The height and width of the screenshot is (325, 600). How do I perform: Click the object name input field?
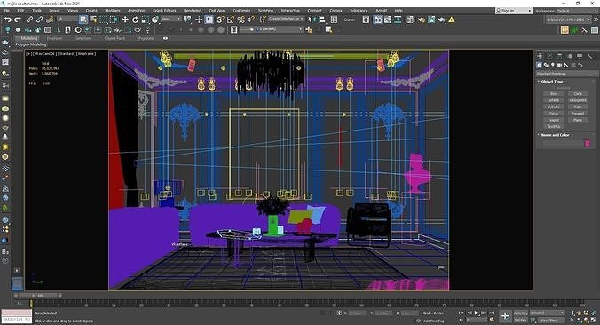(563, 143)
